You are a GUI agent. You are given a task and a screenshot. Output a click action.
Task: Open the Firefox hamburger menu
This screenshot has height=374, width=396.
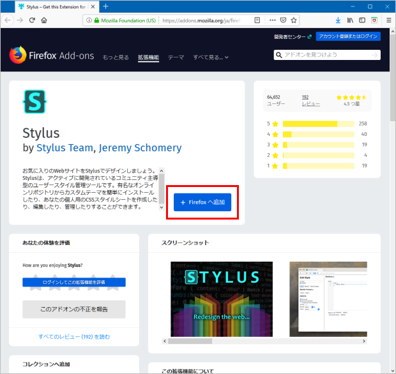point(389,20)
